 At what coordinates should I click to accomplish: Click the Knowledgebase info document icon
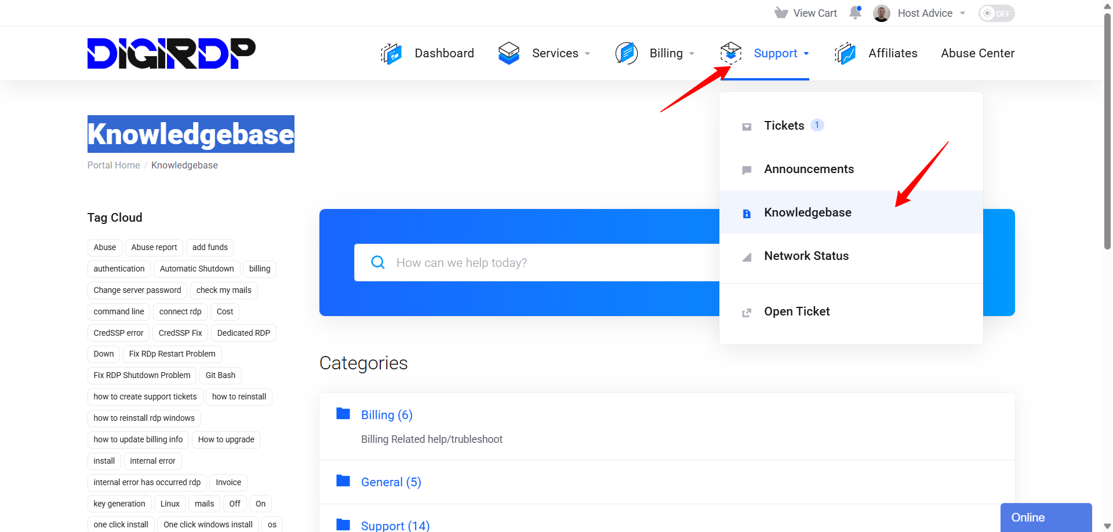(747, 214)
